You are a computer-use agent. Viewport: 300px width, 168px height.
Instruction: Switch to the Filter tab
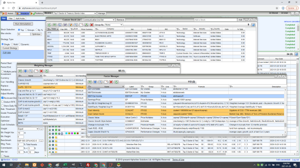[x=11, y=18]
